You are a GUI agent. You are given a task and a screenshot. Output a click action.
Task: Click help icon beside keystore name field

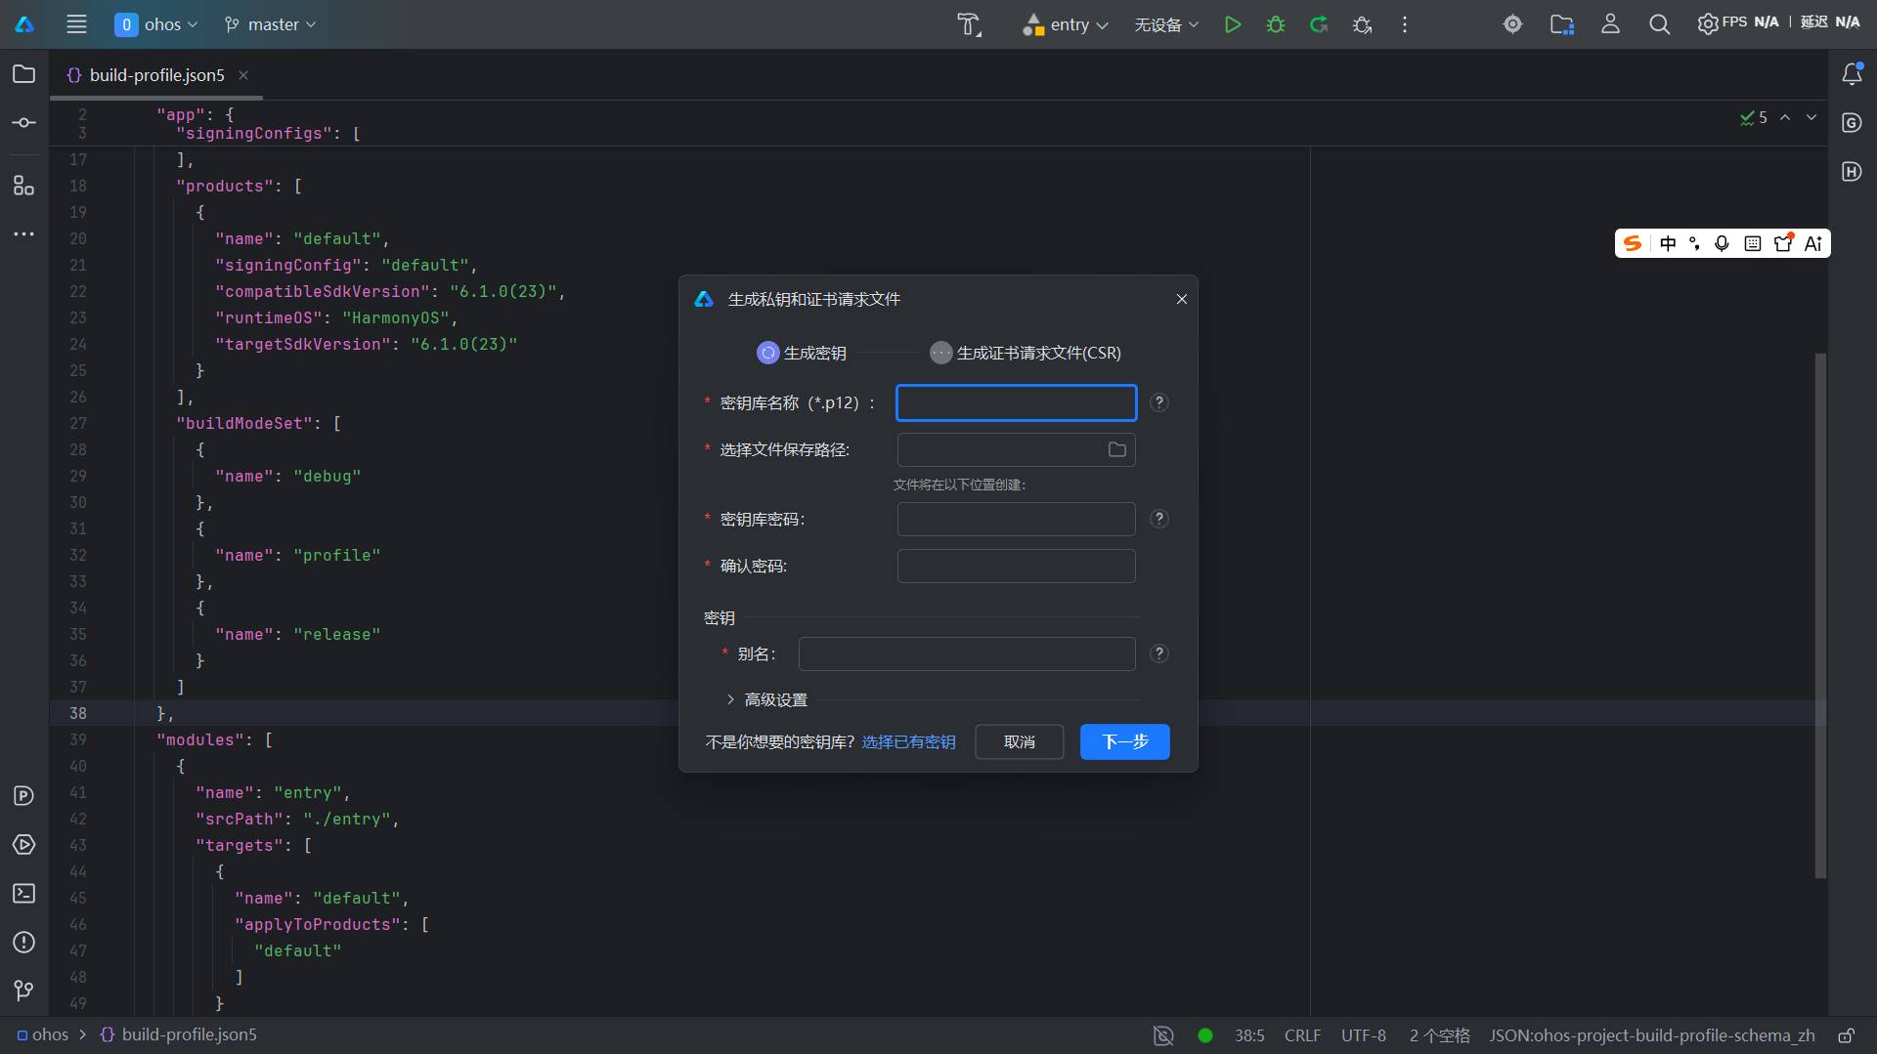tap(1159, 402)
